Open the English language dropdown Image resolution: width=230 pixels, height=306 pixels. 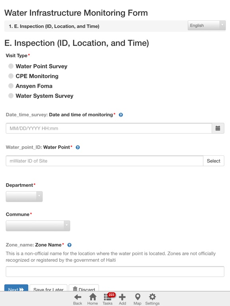(206, 25)
